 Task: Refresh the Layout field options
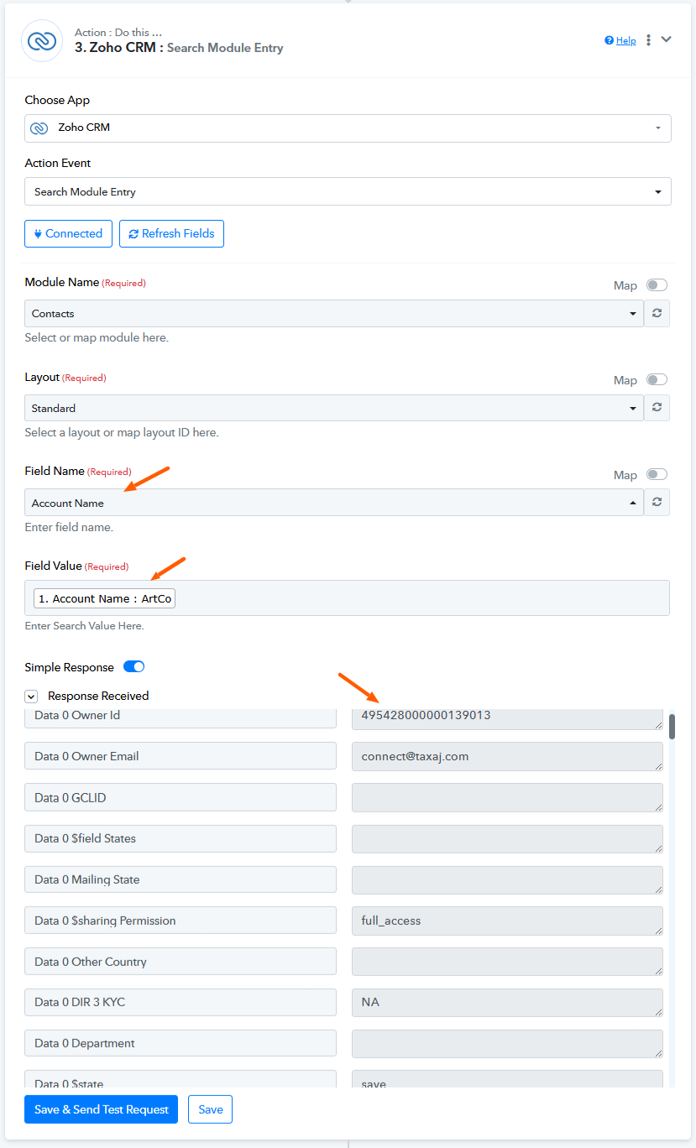pos(657,408)
